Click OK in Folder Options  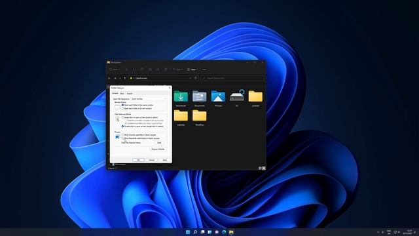pos(138,160)
